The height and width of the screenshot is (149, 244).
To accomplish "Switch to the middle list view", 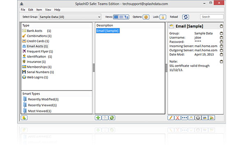I will (121, 17).
